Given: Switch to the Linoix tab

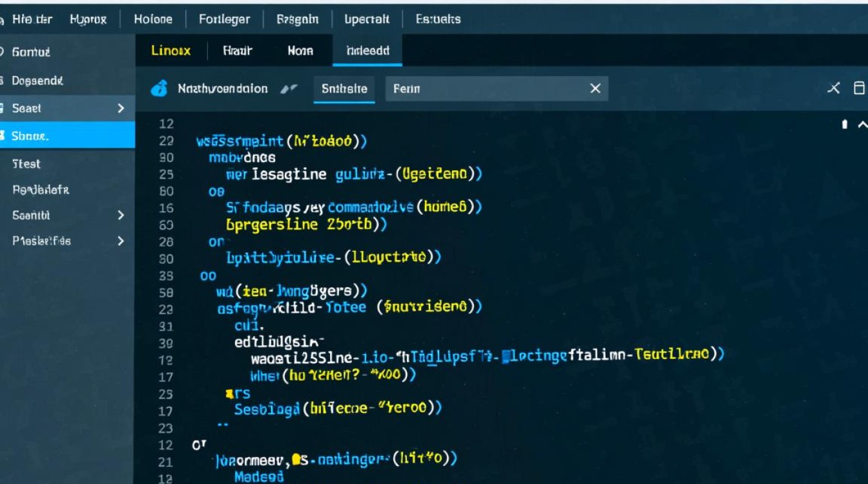Looking at the screenshot, I should (171, 50).
